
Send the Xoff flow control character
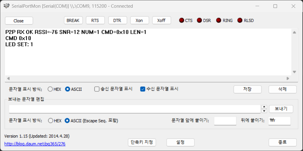(161, 20)
